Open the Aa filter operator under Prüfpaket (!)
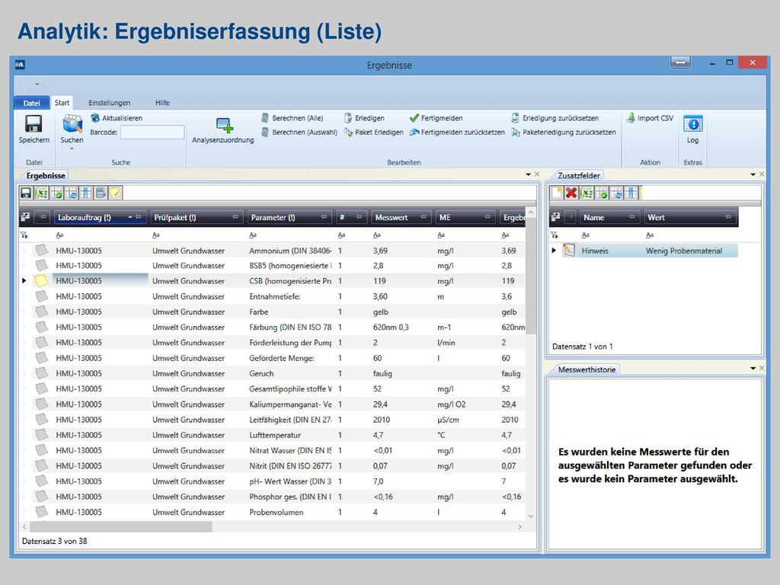The image size is (780, 585). coord(156,235)
